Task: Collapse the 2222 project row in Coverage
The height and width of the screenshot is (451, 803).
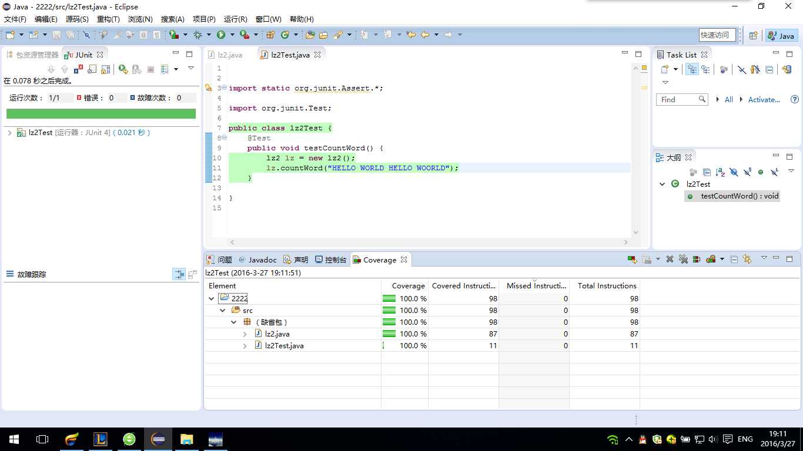Action: (x=212, y=298)
